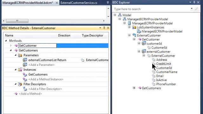Image resolution: width=203 pixels, height=114 pixels.
Task: Click the designer scrollbar right arrow
Action: click(x=104, y=21)
